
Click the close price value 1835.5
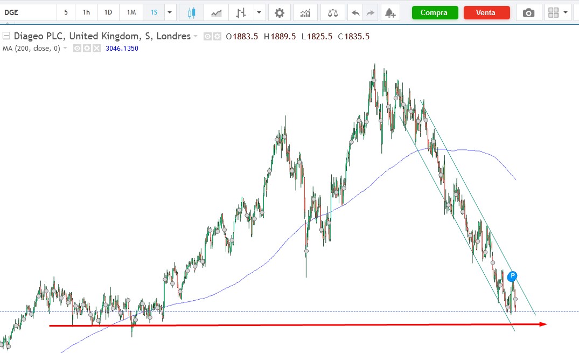(357, 37)
